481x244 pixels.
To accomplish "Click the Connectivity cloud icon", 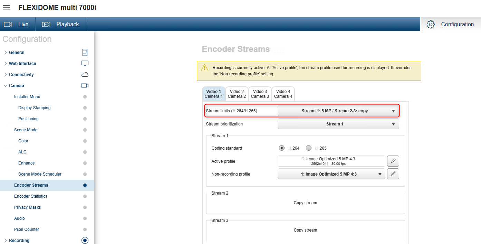I will [85, 75].
